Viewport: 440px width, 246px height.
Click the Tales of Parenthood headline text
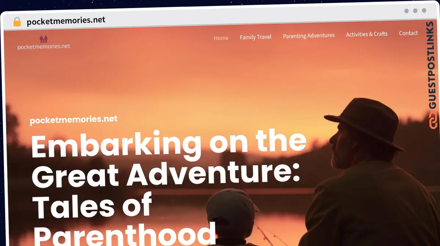[123, 219]
